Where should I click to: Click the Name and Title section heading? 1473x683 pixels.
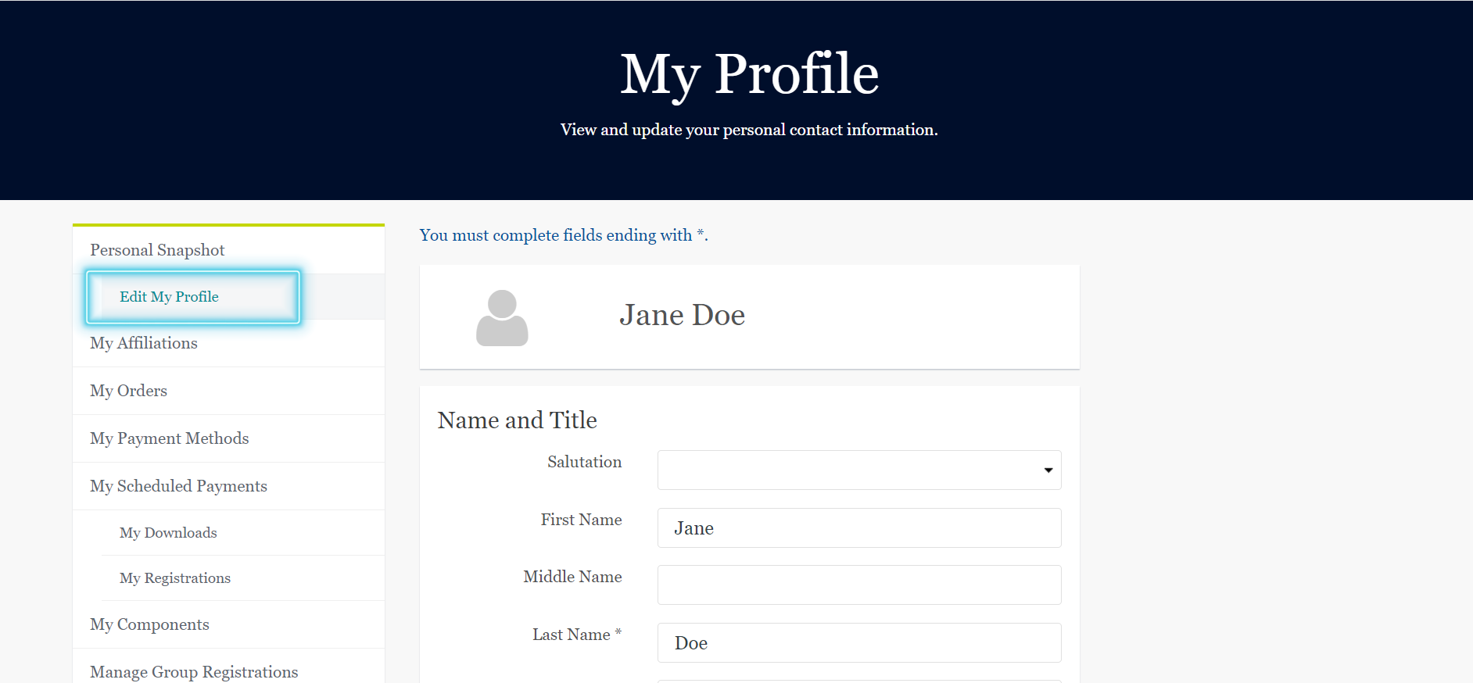(x=518, y=420)
